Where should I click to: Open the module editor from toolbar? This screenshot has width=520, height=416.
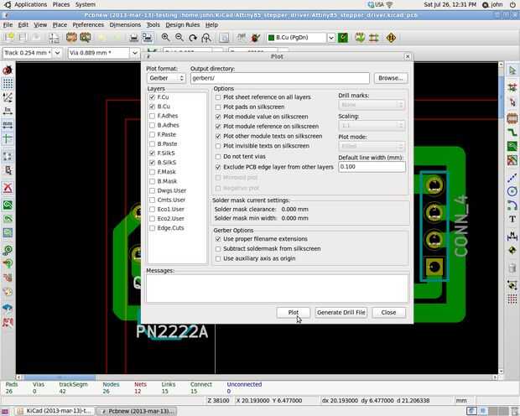coord(71,38)
